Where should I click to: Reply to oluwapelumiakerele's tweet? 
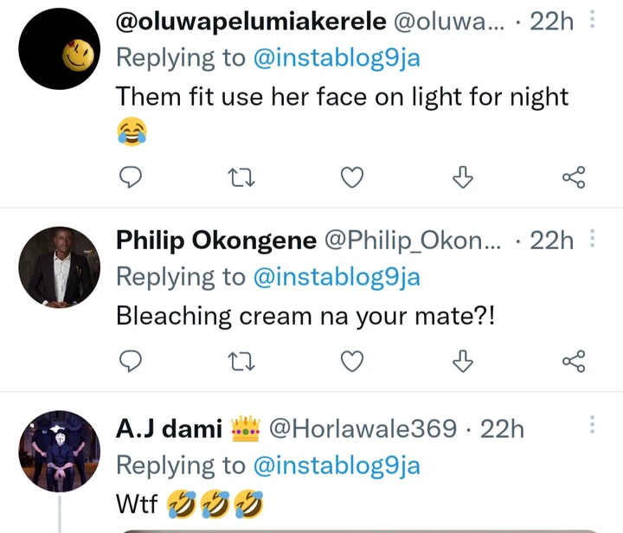(x=130, y=177)
